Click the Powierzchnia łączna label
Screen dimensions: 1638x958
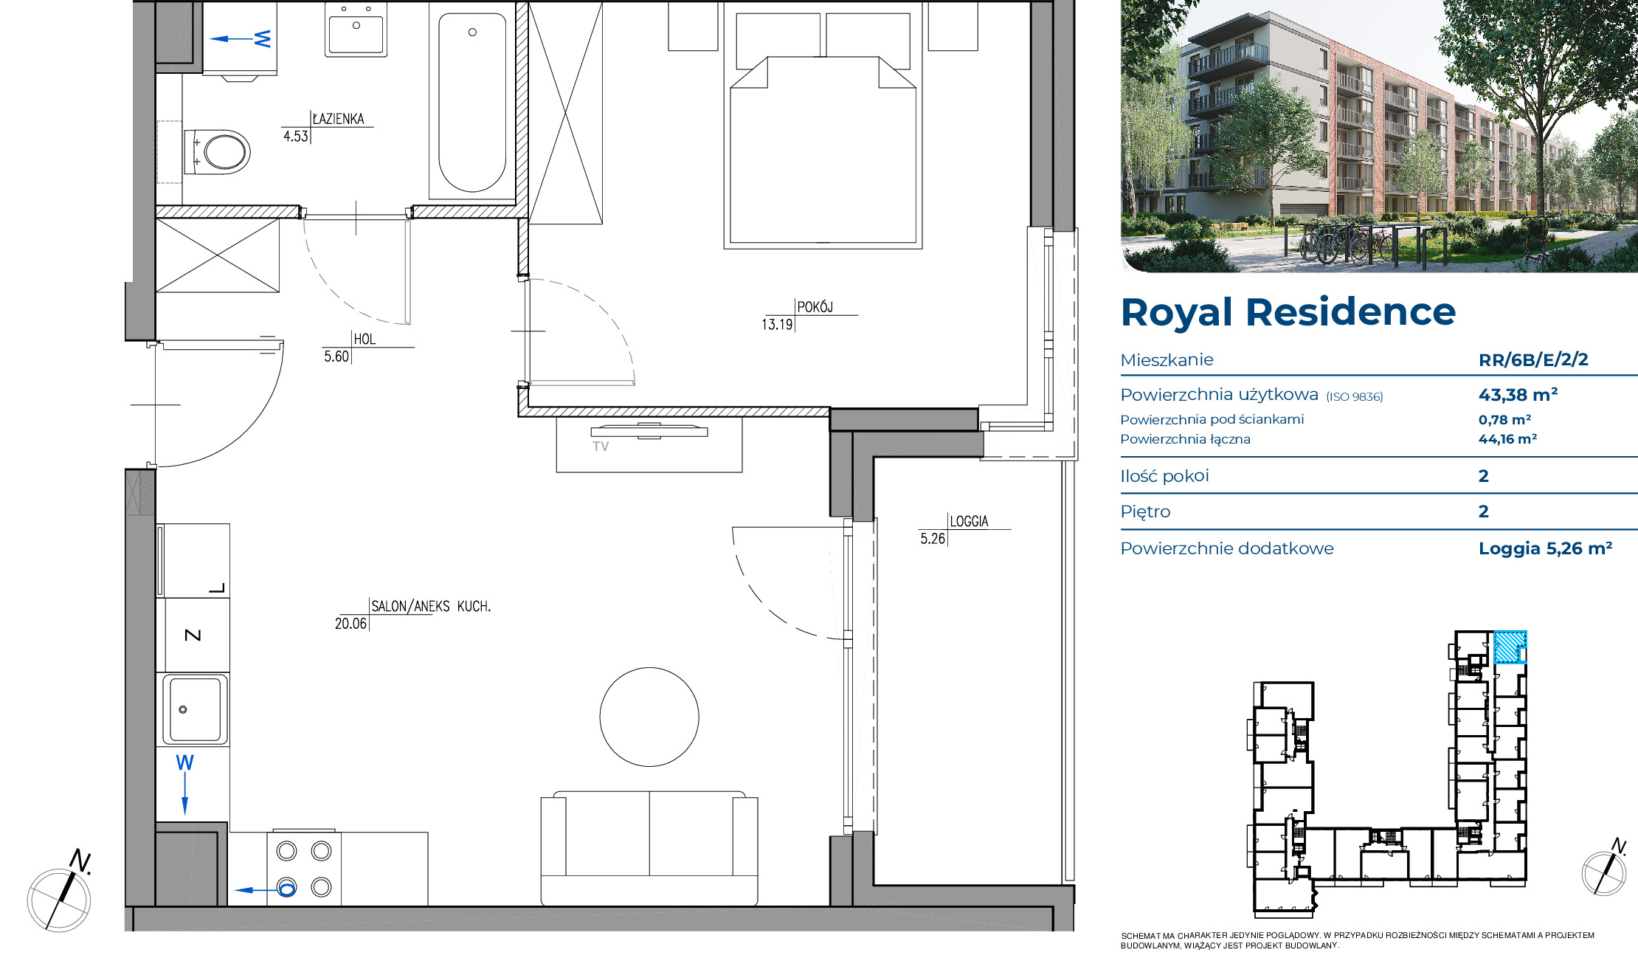click(1185, 439)
